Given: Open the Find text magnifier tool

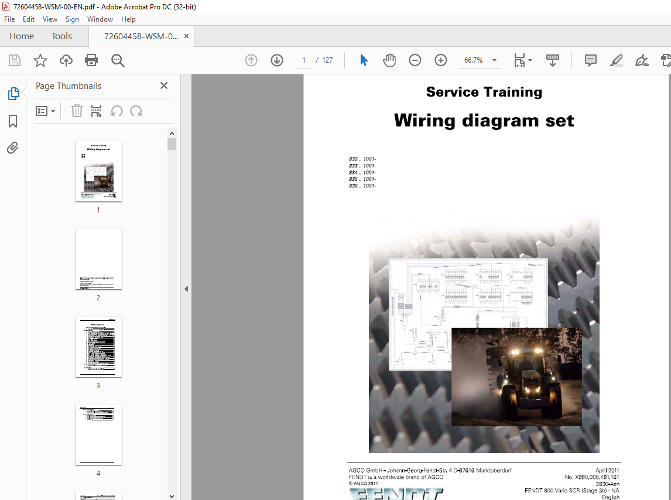Looking at the screenshot, I should pyautogui.click(x=118, y=60).
